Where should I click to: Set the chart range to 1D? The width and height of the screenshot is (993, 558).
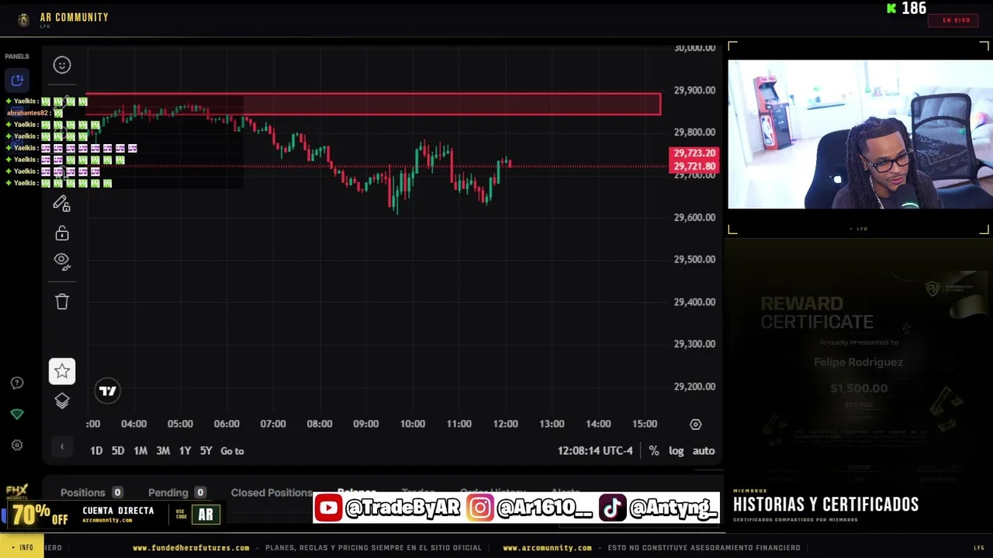(96, 451)
